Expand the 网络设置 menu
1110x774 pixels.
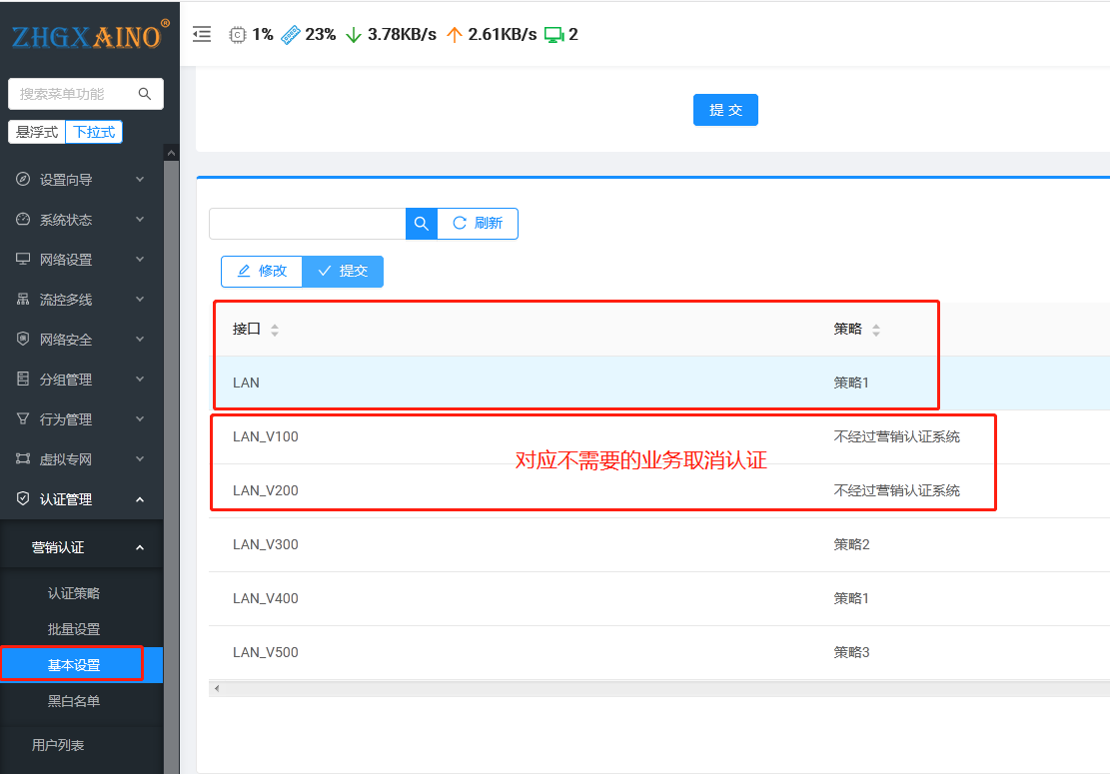82,260
